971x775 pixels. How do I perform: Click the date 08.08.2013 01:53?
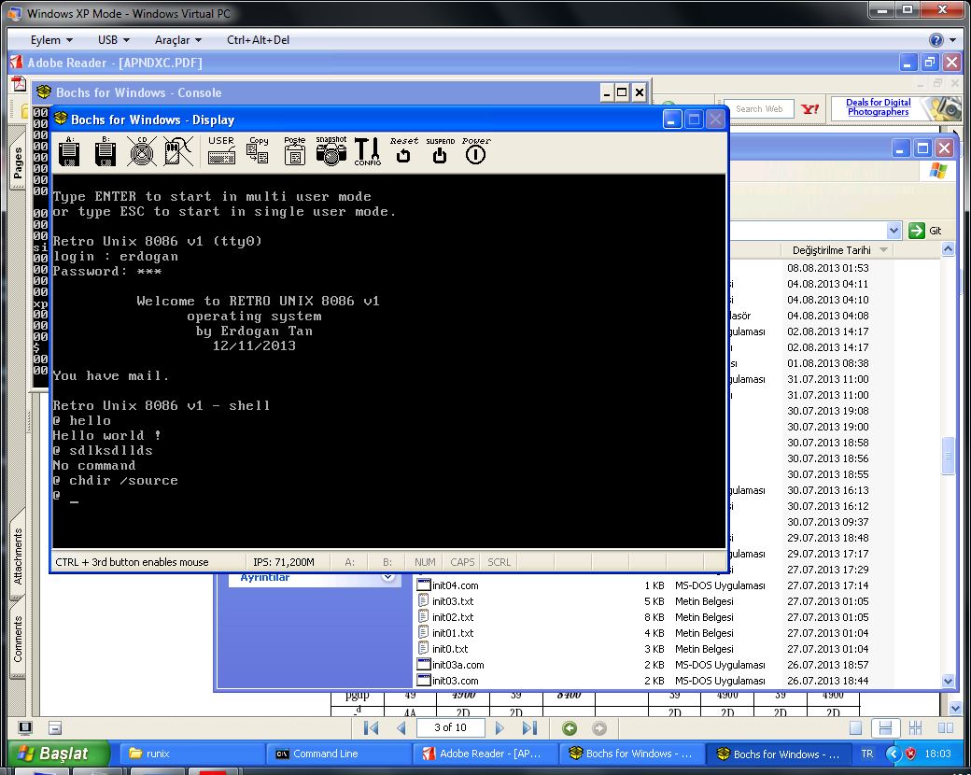[828, 268]
